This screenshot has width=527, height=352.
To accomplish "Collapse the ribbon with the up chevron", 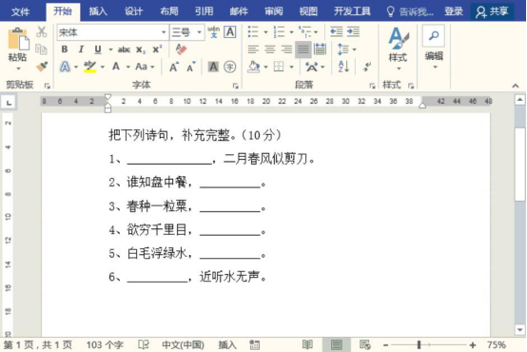I will (516, 86).
